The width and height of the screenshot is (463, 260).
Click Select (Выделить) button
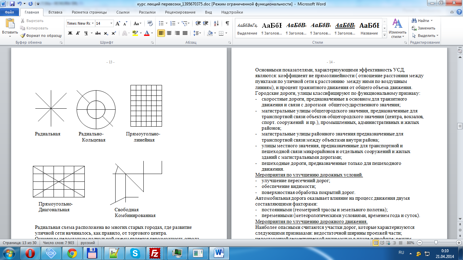tap(425, 36)
